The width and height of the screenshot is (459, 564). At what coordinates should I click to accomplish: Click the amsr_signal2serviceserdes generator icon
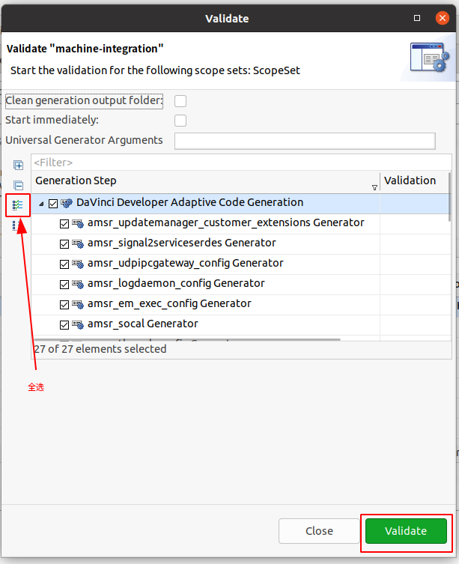coord(78,244)
